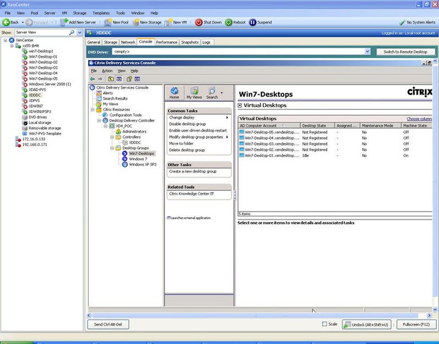The width and height of the screenshot is (439, 344).
Task: Collapse the Desktop Groups node
Action: [x=112, y=148]
